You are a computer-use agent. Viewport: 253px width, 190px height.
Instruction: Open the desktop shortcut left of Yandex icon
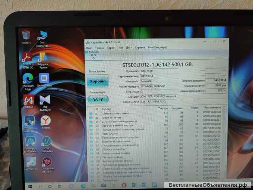coord(30,124)
